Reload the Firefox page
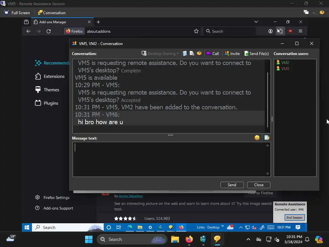This screenshot has width=329, height=247. click(x=49, y=31)
